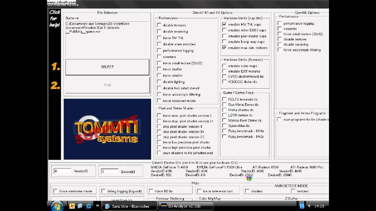Enable 'Gun Metal Demo fix'
The image size is (376, 211).
(x=224, y=105)
